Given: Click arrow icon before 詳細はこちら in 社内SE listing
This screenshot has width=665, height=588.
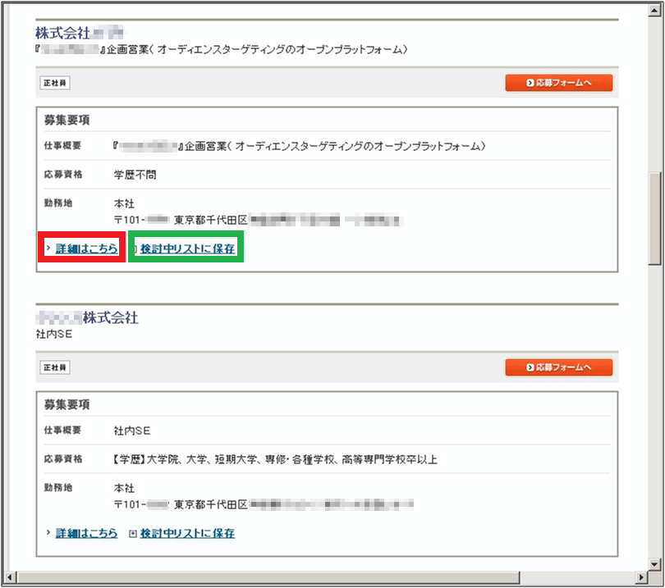Looking at the screenshot, I should [48, 533].
